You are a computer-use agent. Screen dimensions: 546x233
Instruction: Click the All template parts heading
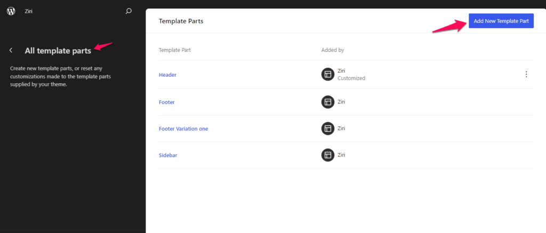pyautogui.click(x=58, y=51)
